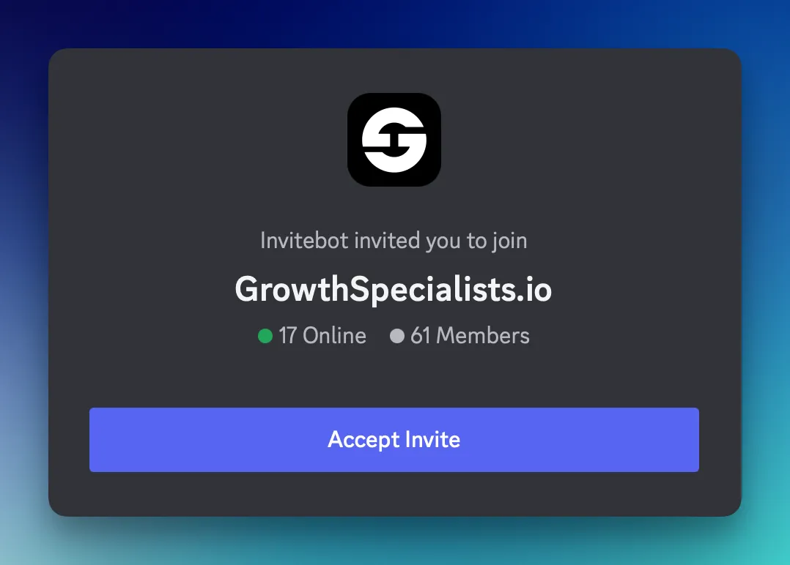Click the number 17 beside green dot
The width and height of the screenshot is (790, 565).
click(287, 336)
